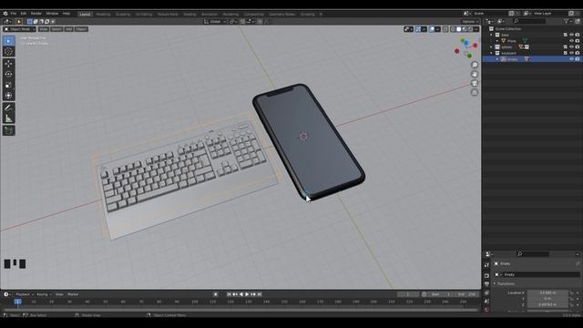
Task: Collapse the Transform panel
Action: click(495, 283)
